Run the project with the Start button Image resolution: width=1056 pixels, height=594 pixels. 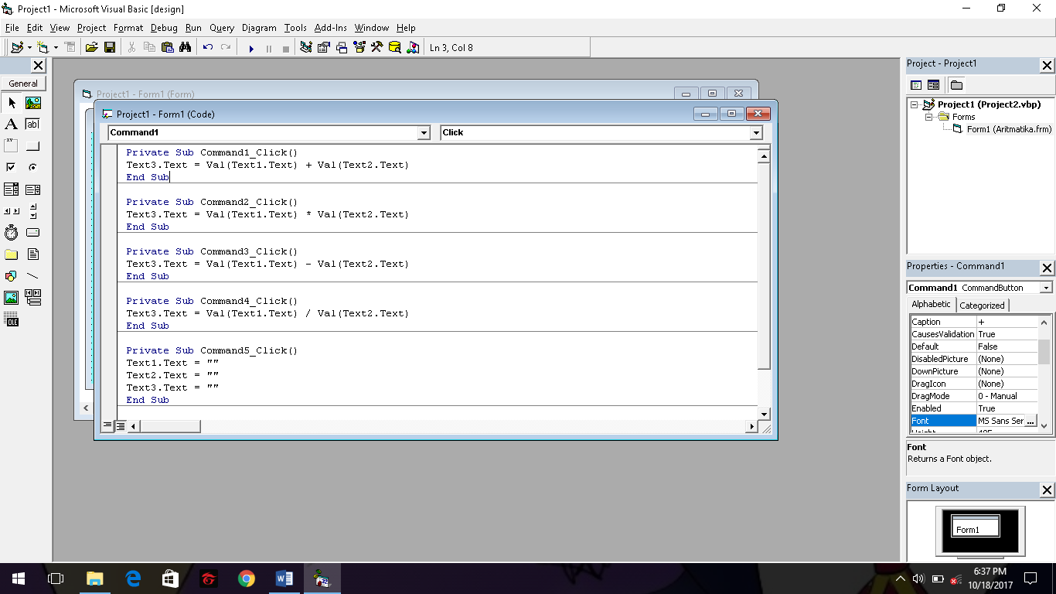coord(251,47)
